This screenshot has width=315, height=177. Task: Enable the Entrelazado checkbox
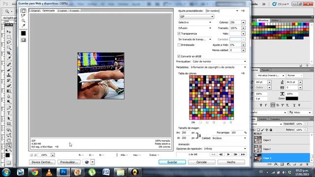coord(179,45)
